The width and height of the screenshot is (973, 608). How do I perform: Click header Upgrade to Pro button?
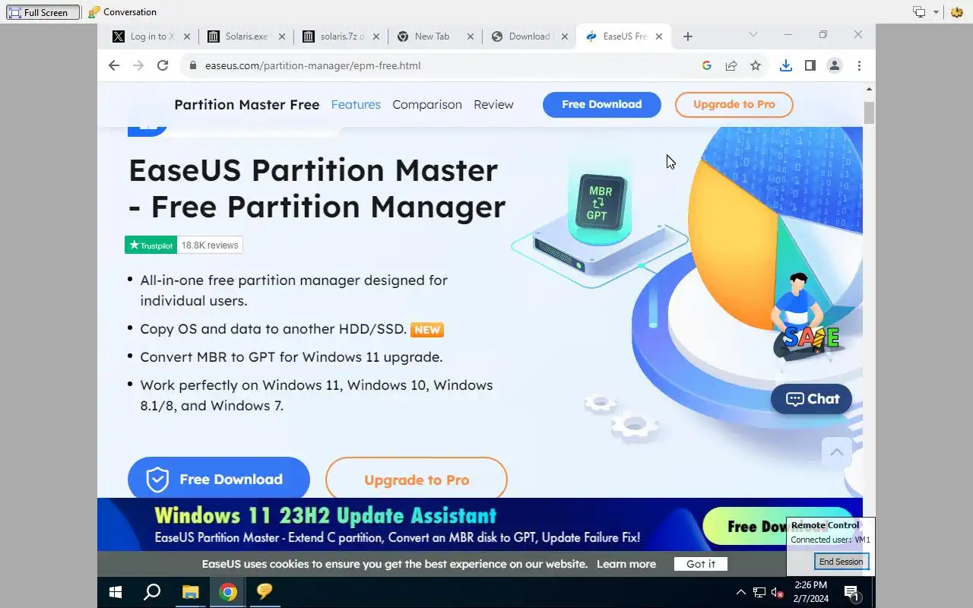pos(734,105)
